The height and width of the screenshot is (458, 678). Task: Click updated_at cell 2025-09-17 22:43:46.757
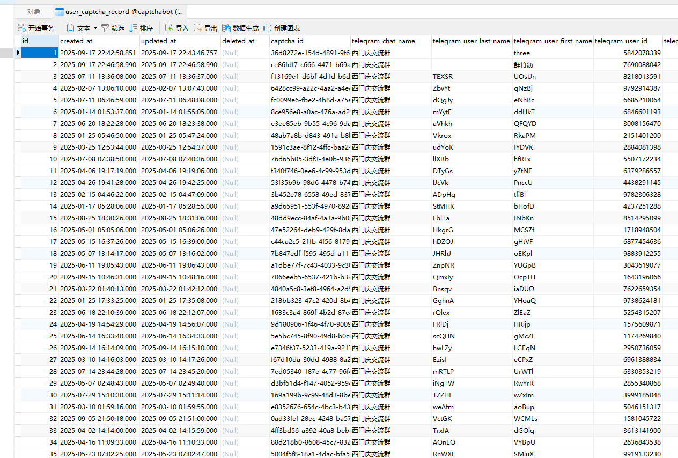coord(180,53)
